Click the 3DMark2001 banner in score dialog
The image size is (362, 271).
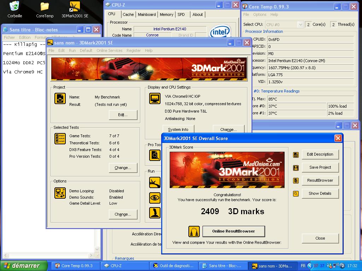(x=227, y=170)
